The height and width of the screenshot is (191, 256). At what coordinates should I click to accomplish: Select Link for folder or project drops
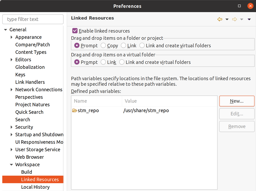124,45
